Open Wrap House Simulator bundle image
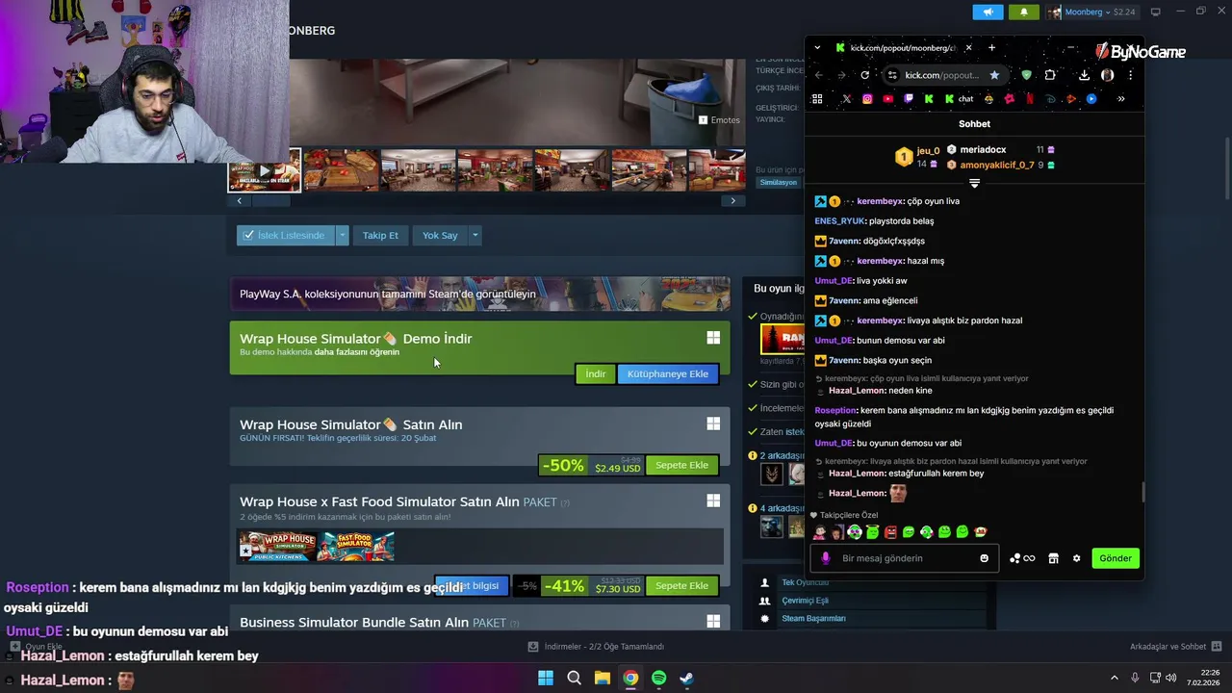The height and width of the screenshot is (693, 1232). click(x=277, y=547)
